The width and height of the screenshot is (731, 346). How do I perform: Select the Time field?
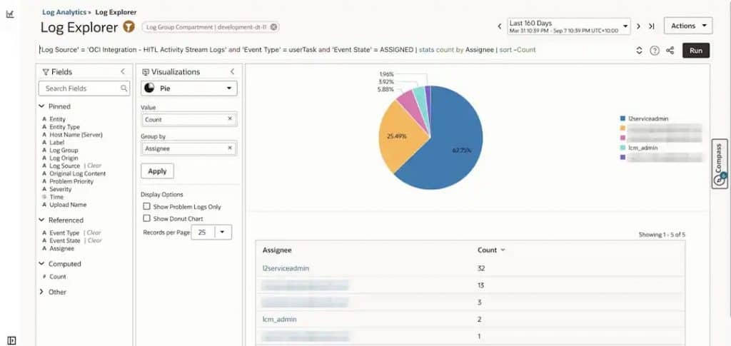tap(56, 197)
